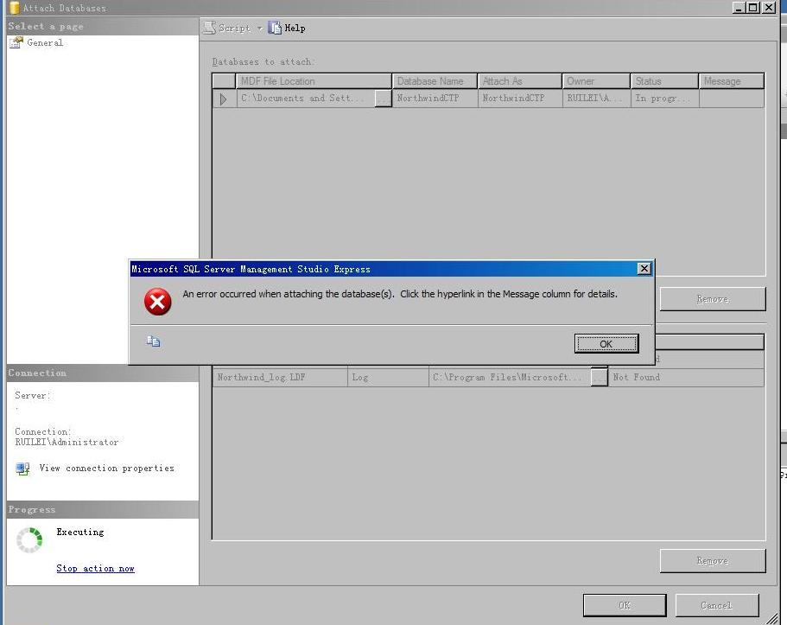Click the Script toolbar icon
The width and height of the screenshot is (787, 625).
[x=209, y=29]
